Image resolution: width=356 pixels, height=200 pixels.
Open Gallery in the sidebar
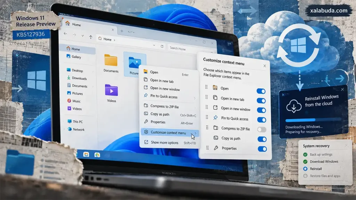click(74, 57)
